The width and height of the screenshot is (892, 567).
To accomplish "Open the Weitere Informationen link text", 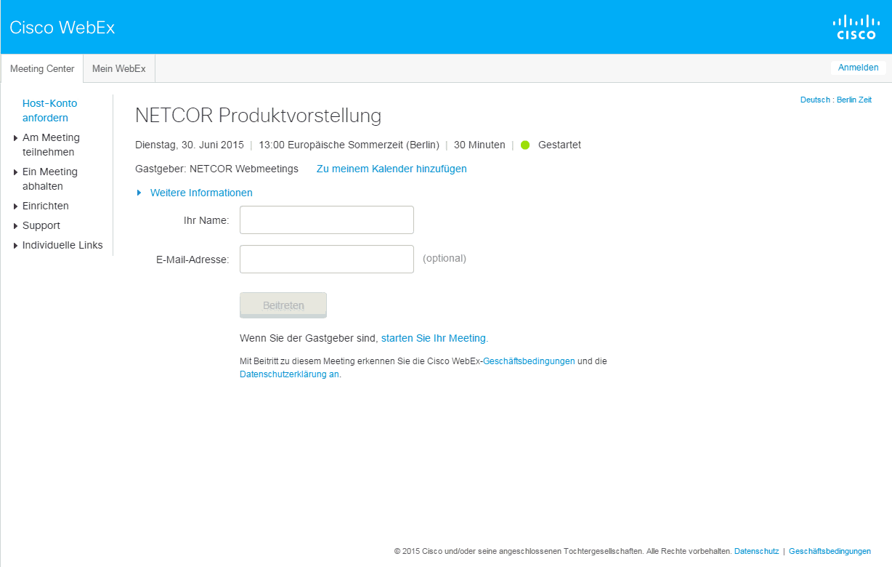I will click(201, 193).
